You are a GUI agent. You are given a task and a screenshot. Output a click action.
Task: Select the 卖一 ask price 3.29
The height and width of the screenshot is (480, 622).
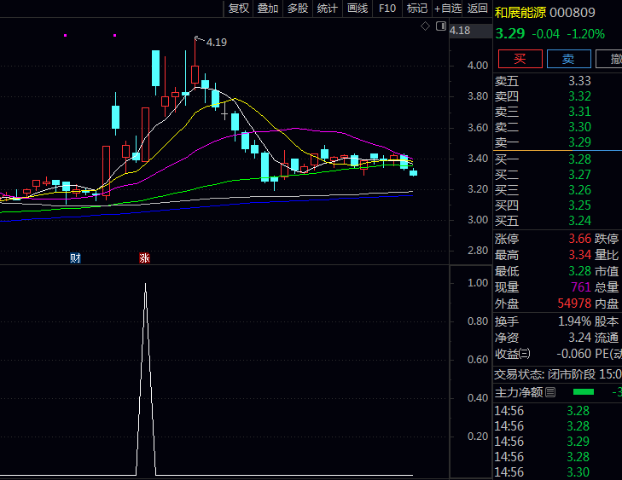pos(579,142)
